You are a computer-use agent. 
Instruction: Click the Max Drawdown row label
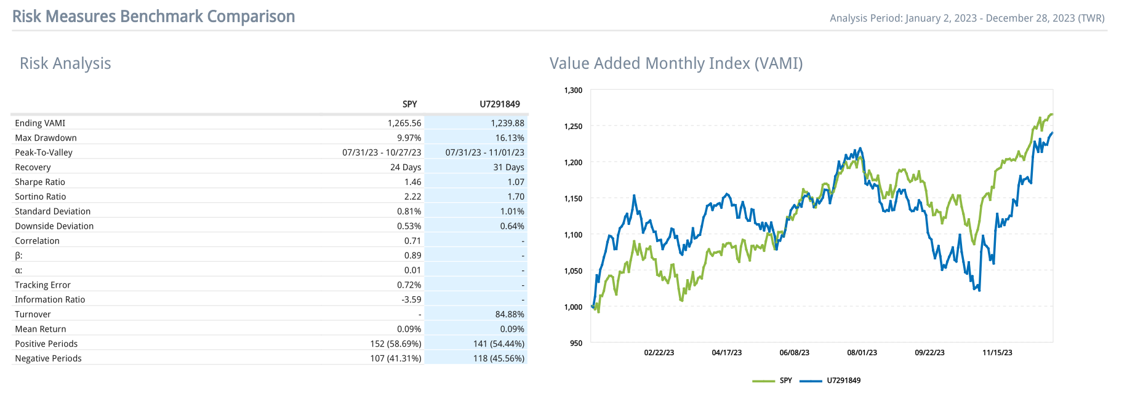46,138
